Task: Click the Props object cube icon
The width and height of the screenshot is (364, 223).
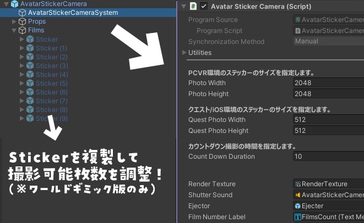Action: coord(22,21)
